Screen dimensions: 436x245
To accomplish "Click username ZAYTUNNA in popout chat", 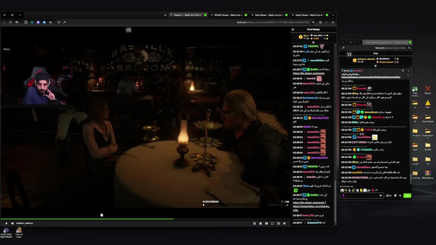I will coord(360,142).
